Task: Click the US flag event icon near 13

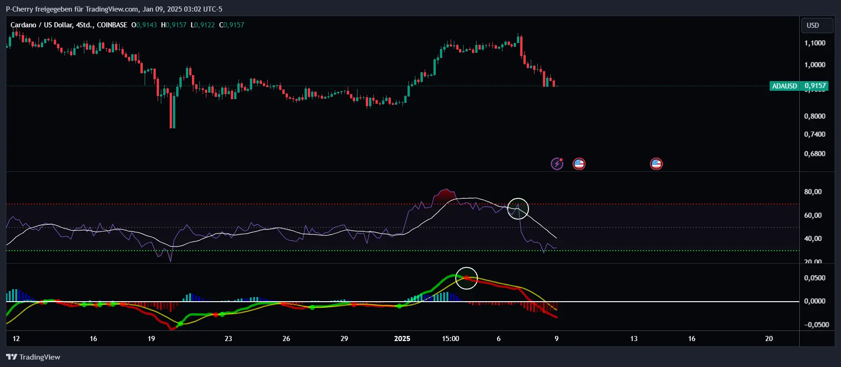Action: tap(656, 164)
